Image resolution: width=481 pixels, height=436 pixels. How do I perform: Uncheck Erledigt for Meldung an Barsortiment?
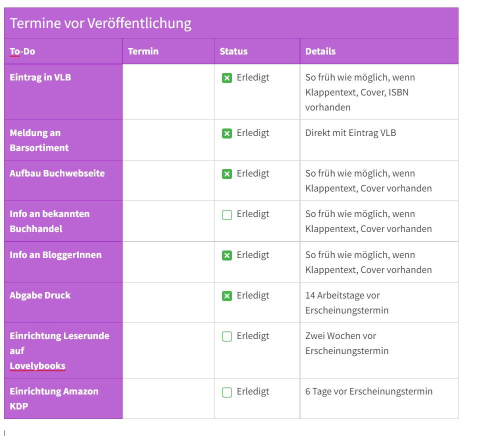(227, 133)
